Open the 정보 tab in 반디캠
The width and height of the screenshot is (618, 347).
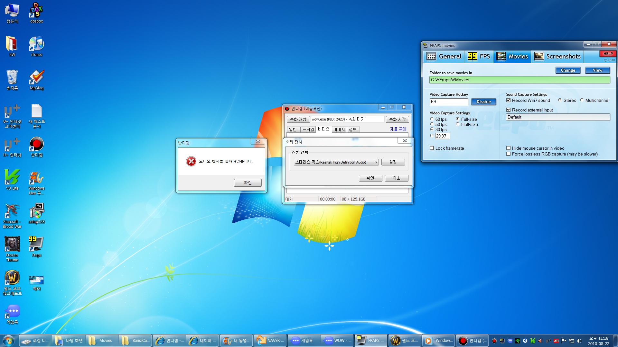353,129
